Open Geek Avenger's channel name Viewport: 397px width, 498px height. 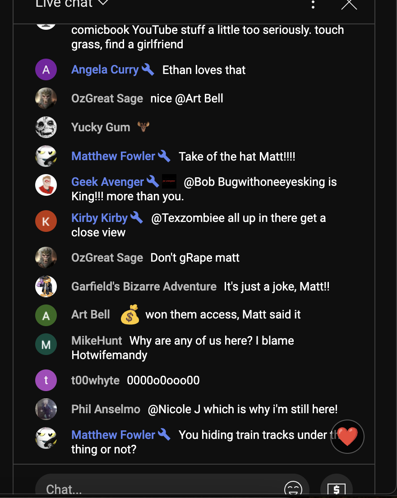coord(108,182)
